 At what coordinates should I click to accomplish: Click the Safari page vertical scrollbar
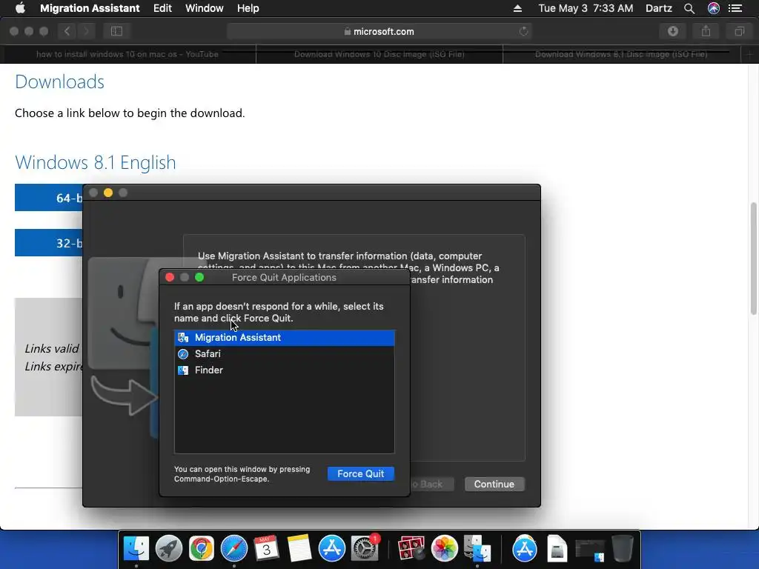tap(753, 259)
